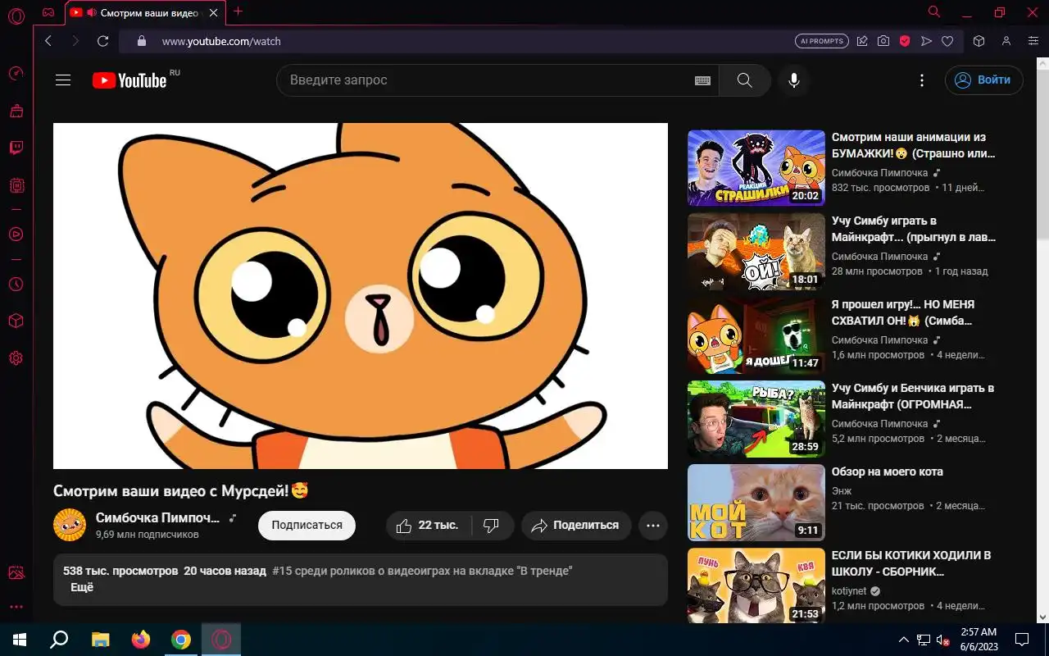Start voice search microphone
The width and height of the screenshot is (1049, 656).
tap(793, 80)
